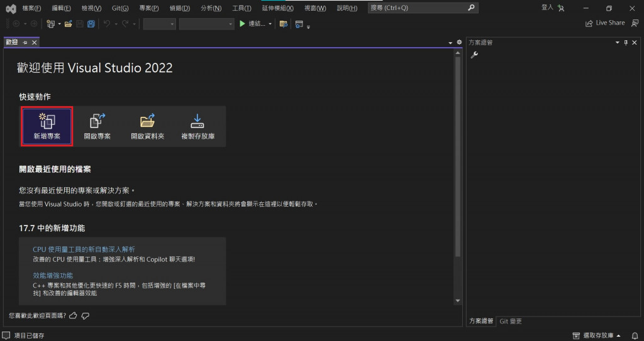Open the 開啟專案 quick action

(97, 126)
